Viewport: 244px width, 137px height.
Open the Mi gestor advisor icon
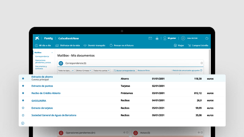tap(165, 38)
